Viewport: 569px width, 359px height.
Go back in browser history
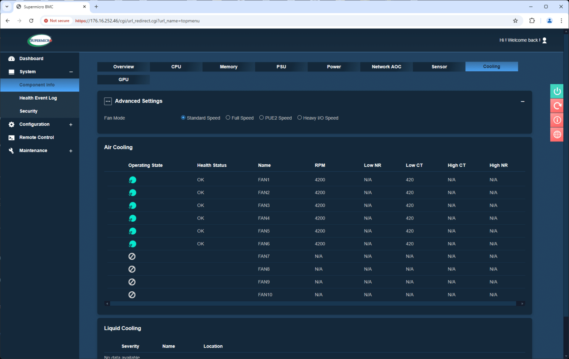point(7,21)
